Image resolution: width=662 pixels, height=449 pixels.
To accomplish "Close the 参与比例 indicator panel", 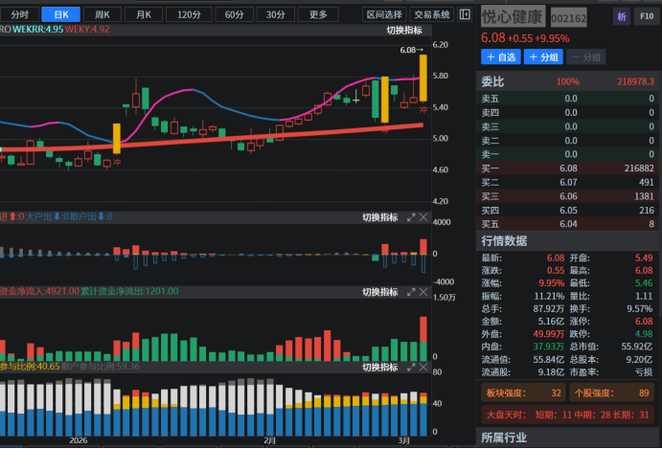I will coord(424,367).
